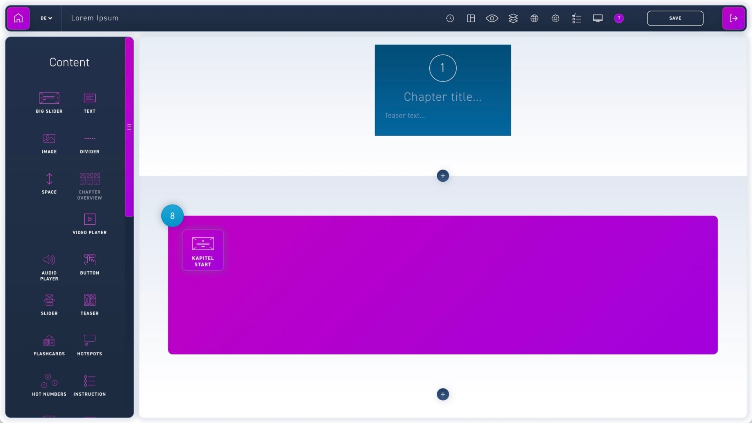The image size is (752, 423).
Task: Collapse the Content sidebar handle
Action: (129, 127)
